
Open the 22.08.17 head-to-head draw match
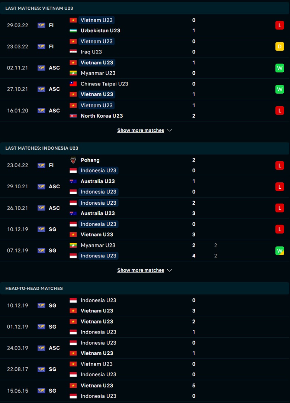145,369
